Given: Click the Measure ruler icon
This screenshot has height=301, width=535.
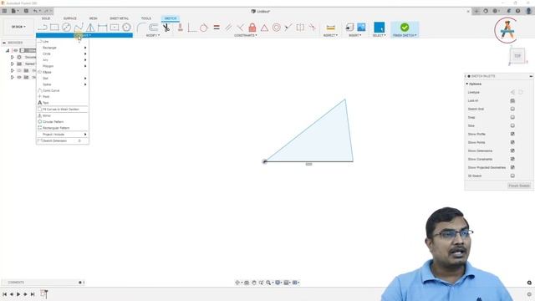Looking at the screenshot, I should (330, 28).
